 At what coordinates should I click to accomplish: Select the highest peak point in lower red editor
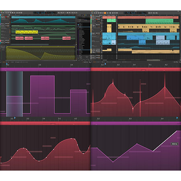tap(71, 138)
